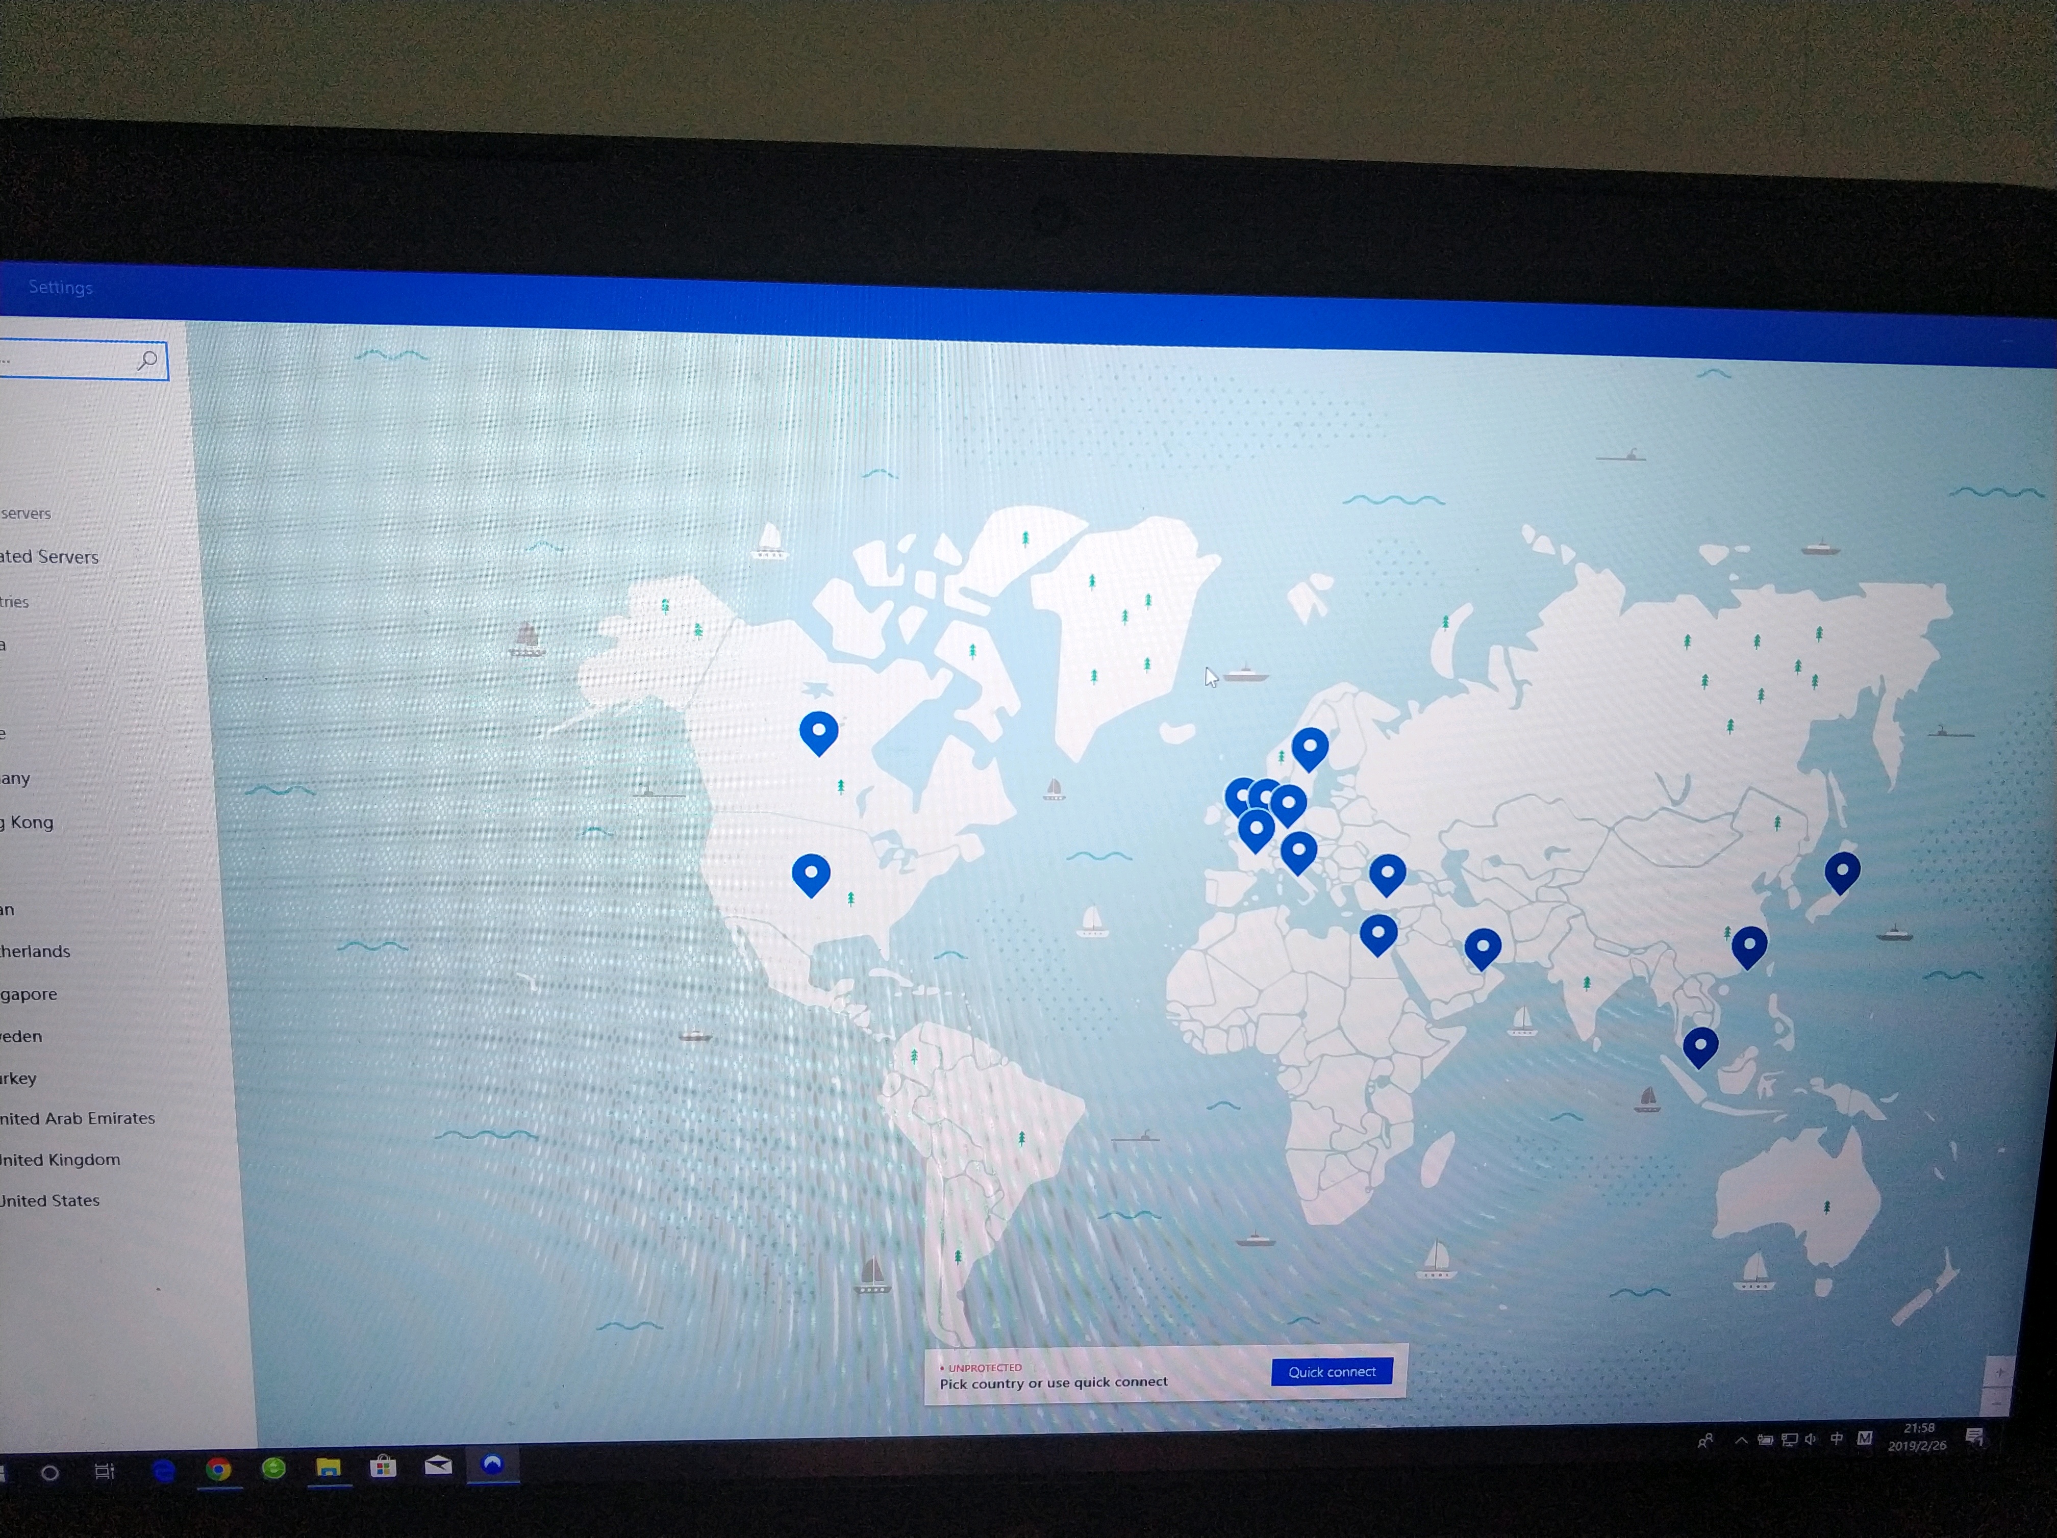This screenshot has height=1538, width=2057.
Task: Open Chrome from the taskbar
Action: point(218,1468)
